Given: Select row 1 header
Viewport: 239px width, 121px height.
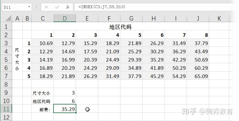Looking at the screenshot, I should point(6,26).
